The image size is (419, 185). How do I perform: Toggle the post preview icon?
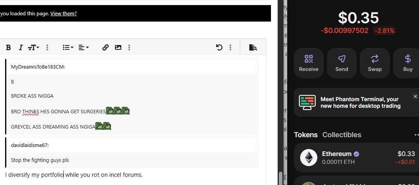(x=253, y=47)
